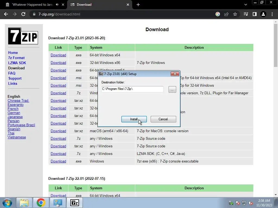
Task: Click the page vertical scrollbar thumb
Action: coord(276,45)
